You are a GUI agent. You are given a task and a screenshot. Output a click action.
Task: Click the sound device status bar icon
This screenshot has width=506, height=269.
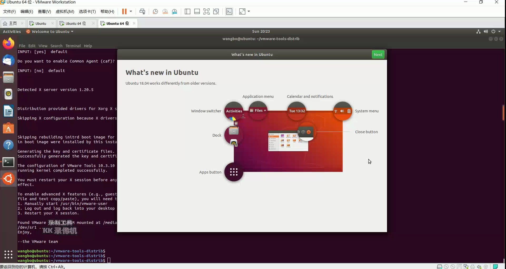(479, 267)
